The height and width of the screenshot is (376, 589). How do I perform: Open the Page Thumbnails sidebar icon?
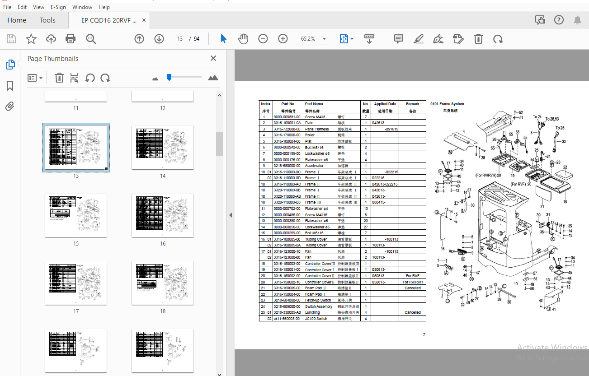point(10,65)
